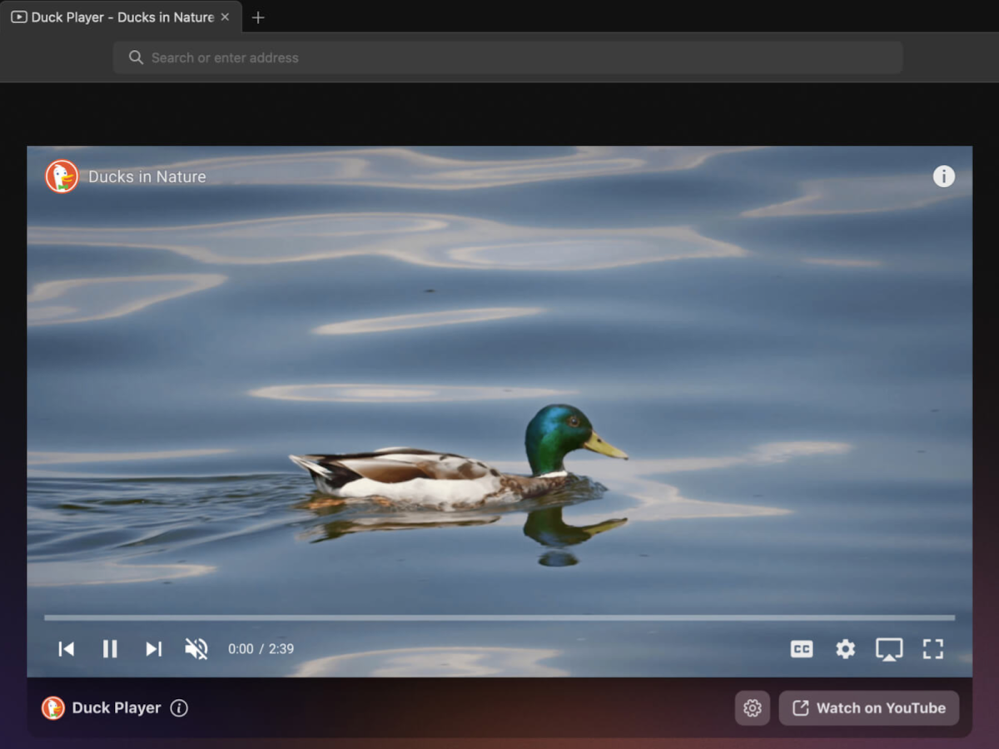This screenshot has height=749, width=999.
Task: Watch this video on YouTube
Action: [x=869, y=708]
